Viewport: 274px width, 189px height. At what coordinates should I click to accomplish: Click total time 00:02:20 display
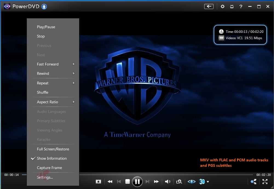pyautogui.click(x=264, y=175)
